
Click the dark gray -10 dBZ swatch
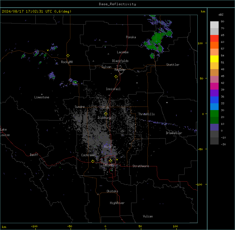coord(214,141)
